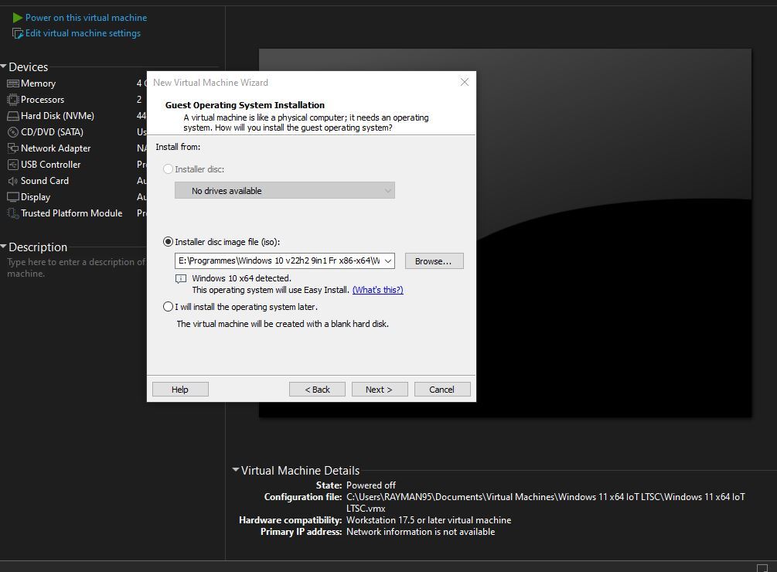Viewport: 777px width, 572px height.
Task: Click the info icon beside Windows 10 detected
Action: (181, 279)
